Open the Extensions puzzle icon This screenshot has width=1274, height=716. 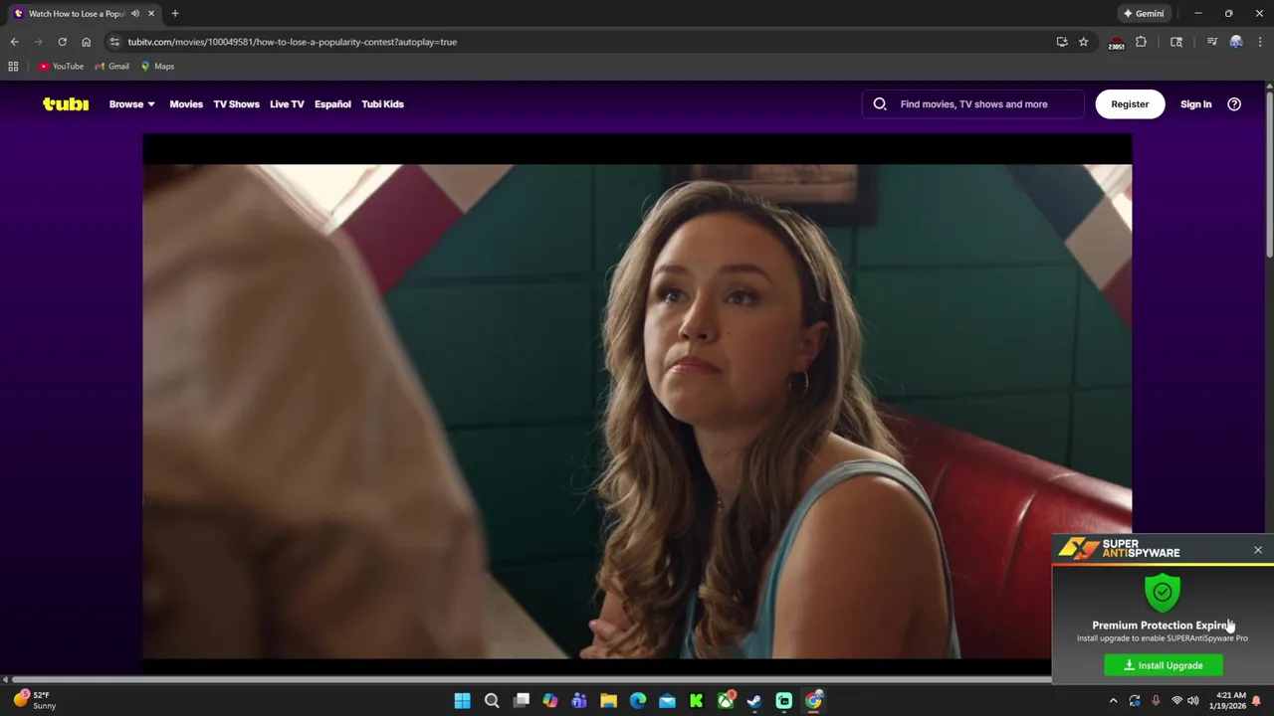click(1142, 42)
